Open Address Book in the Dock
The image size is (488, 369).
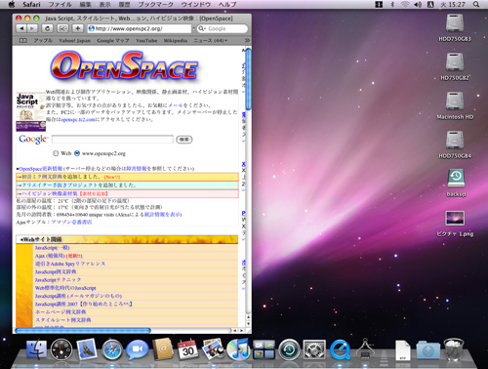click(x=163, y=349)
